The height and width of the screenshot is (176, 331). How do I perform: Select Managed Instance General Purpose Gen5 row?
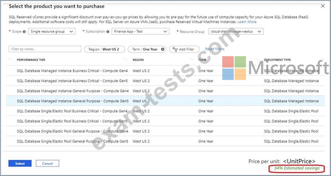(165, 101)
